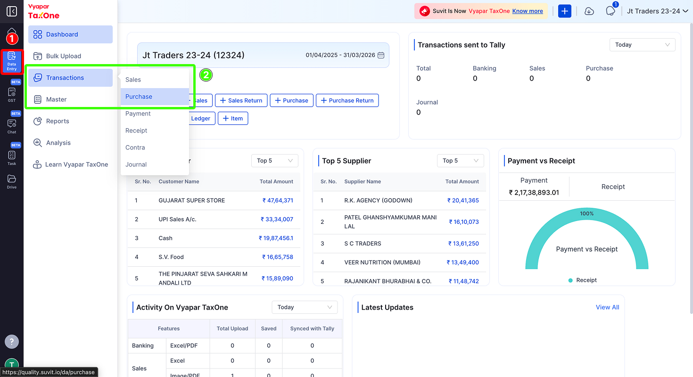Screen dimensions: 693x377
Task: Open the ₹ 47,64,371 amount for GUJARAT SUPER STORE
Action: pos(278,200)
